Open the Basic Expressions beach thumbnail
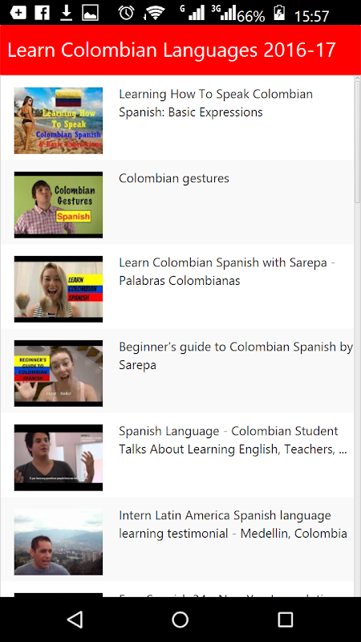 tap(59, 120)
